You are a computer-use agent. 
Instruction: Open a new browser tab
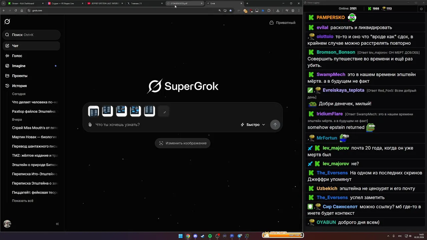tap(247, 3)
